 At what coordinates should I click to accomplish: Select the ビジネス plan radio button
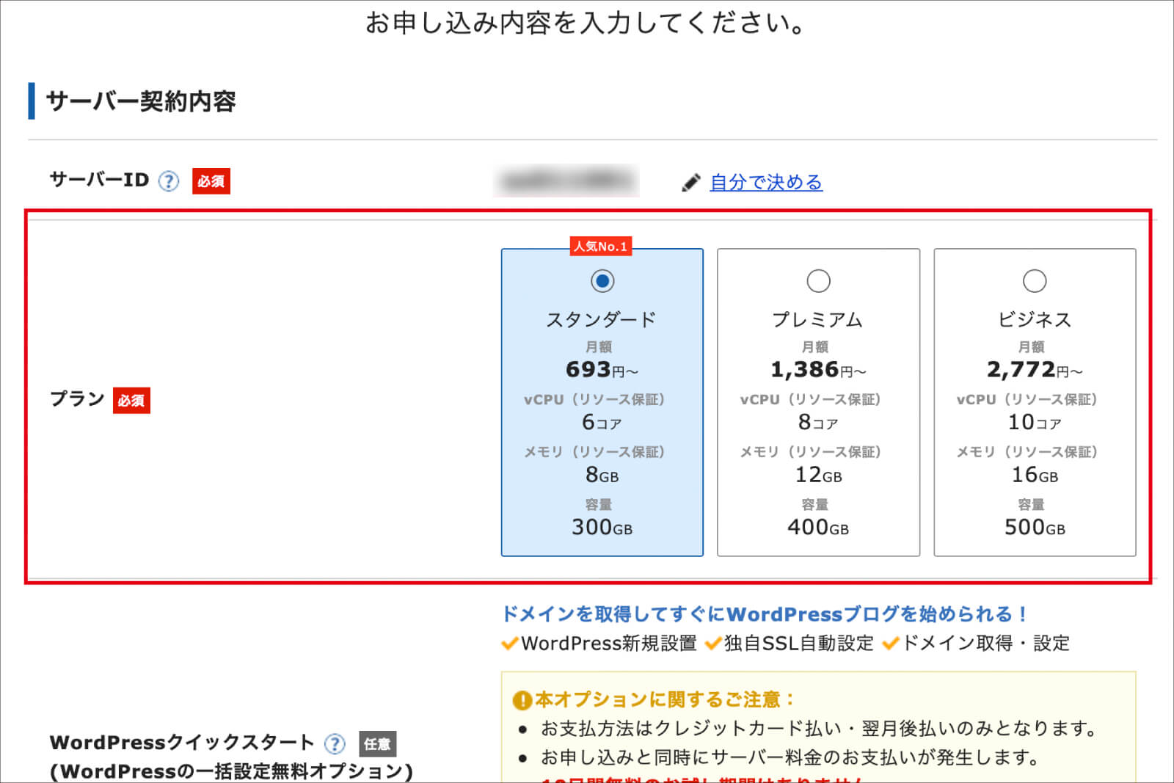click(1035, 281)
